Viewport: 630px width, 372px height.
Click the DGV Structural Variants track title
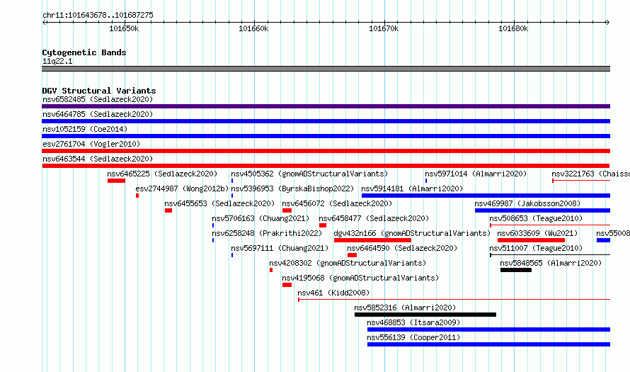99,91
